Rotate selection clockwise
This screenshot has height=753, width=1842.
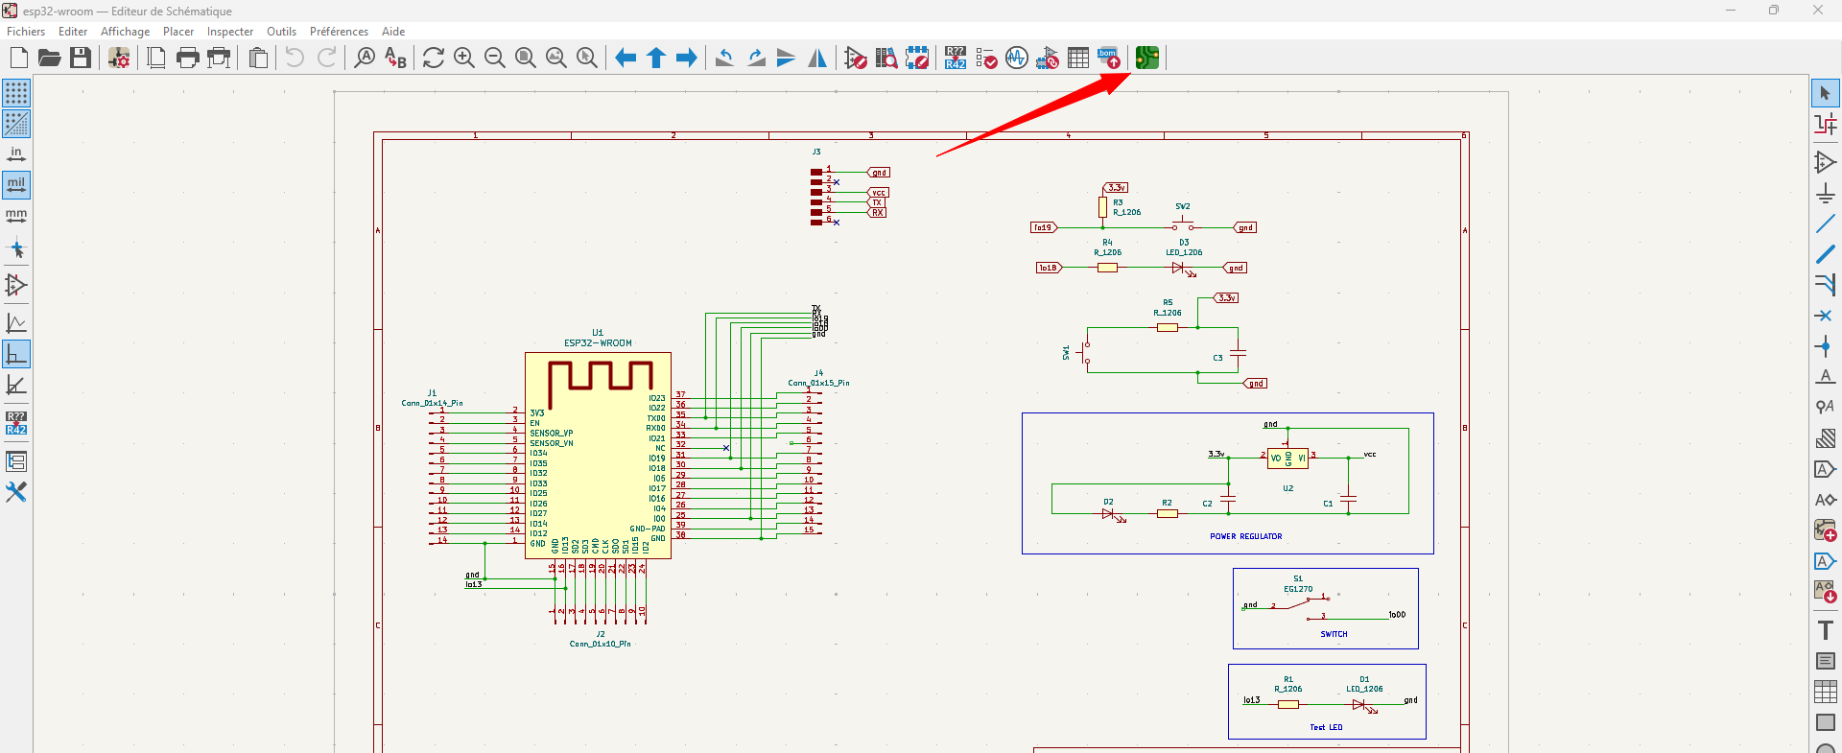tap(756, 59)
